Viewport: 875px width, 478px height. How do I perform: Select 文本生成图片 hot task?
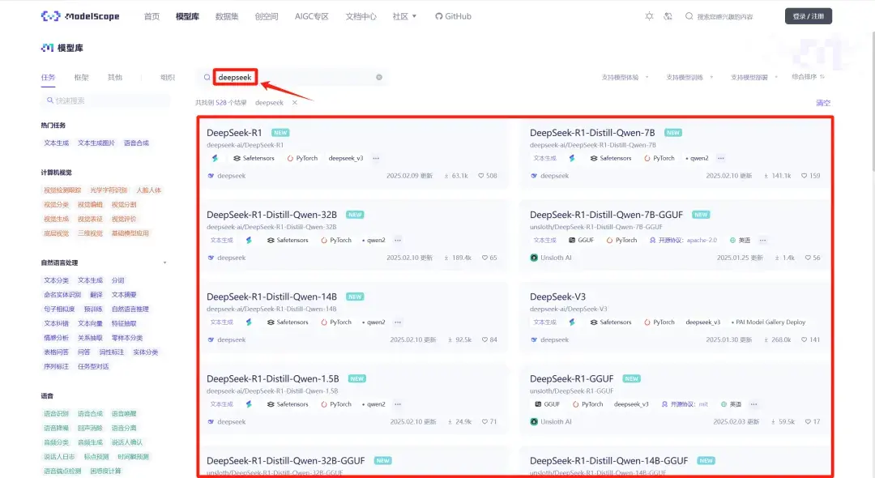pos(96,143)
